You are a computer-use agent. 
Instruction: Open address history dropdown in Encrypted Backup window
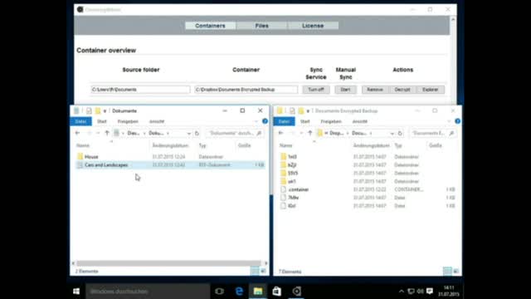(392, 134)
